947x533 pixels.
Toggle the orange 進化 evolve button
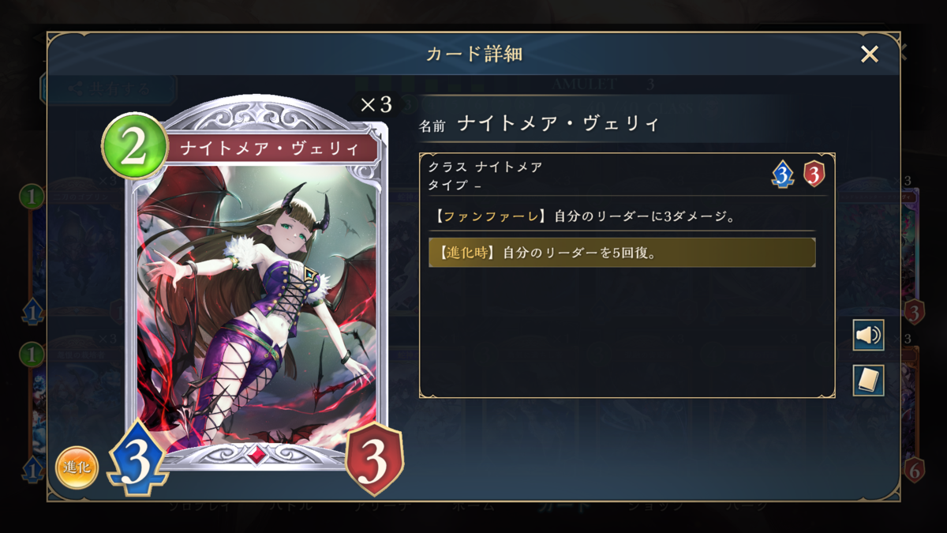tap(77, 467)
